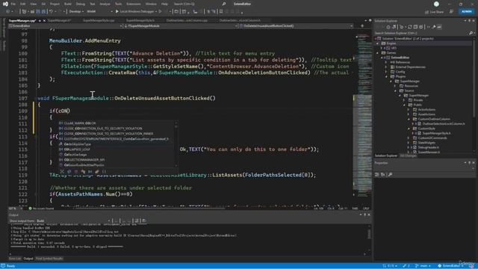Open the Extensions menu
Image resolution: width=478 pixels, height=269 pixels.
[x=133, y=4]
